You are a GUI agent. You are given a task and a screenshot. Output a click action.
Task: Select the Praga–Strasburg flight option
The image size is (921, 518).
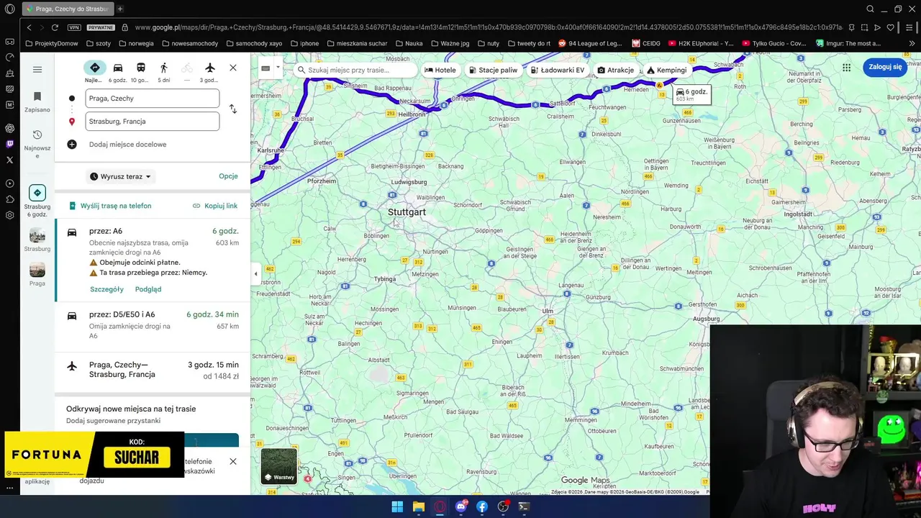(153, 371)
